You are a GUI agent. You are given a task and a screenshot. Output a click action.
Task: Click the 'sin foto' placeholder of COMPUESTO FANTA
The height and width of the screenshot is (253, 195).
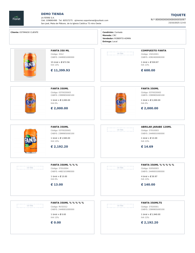click(120, 53)
